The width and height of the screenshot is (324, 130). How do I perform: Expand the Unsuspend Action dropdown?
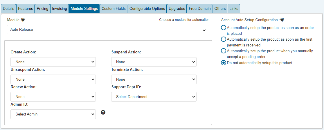[53, 80]
